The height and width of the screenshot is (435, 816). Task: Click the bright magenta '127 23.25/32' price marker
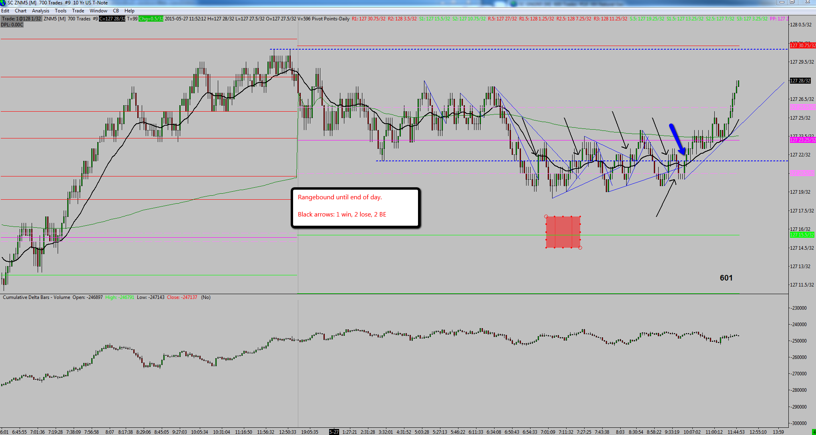[x=802, y=140]
